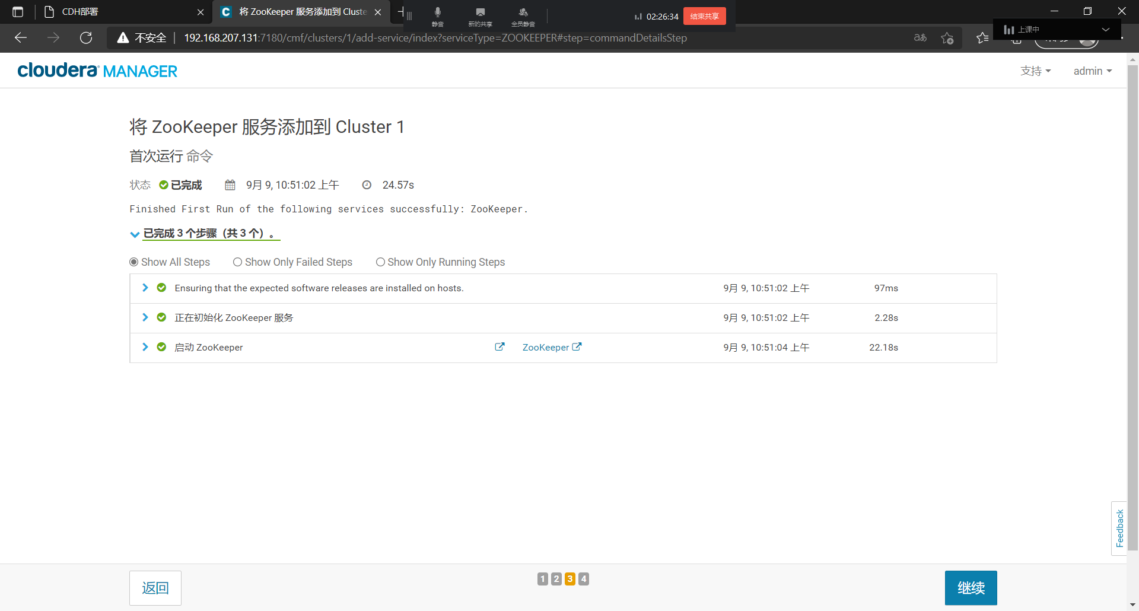1139x611 pixels.
Task: Click the green completed status check icon
Action: tap(164, 185)
